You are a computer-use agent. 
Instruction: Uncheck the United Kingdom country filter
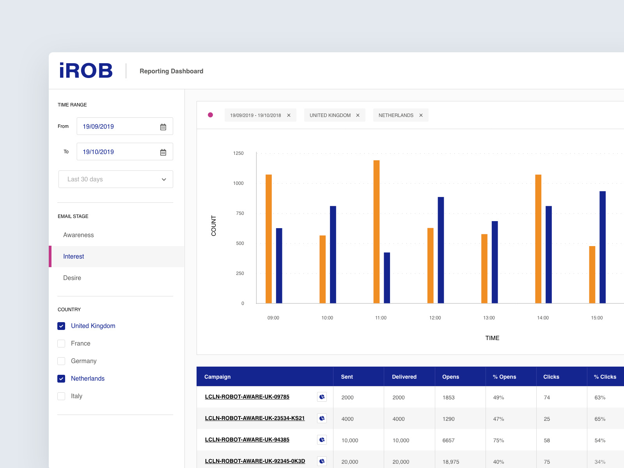(x=61, y=326)
